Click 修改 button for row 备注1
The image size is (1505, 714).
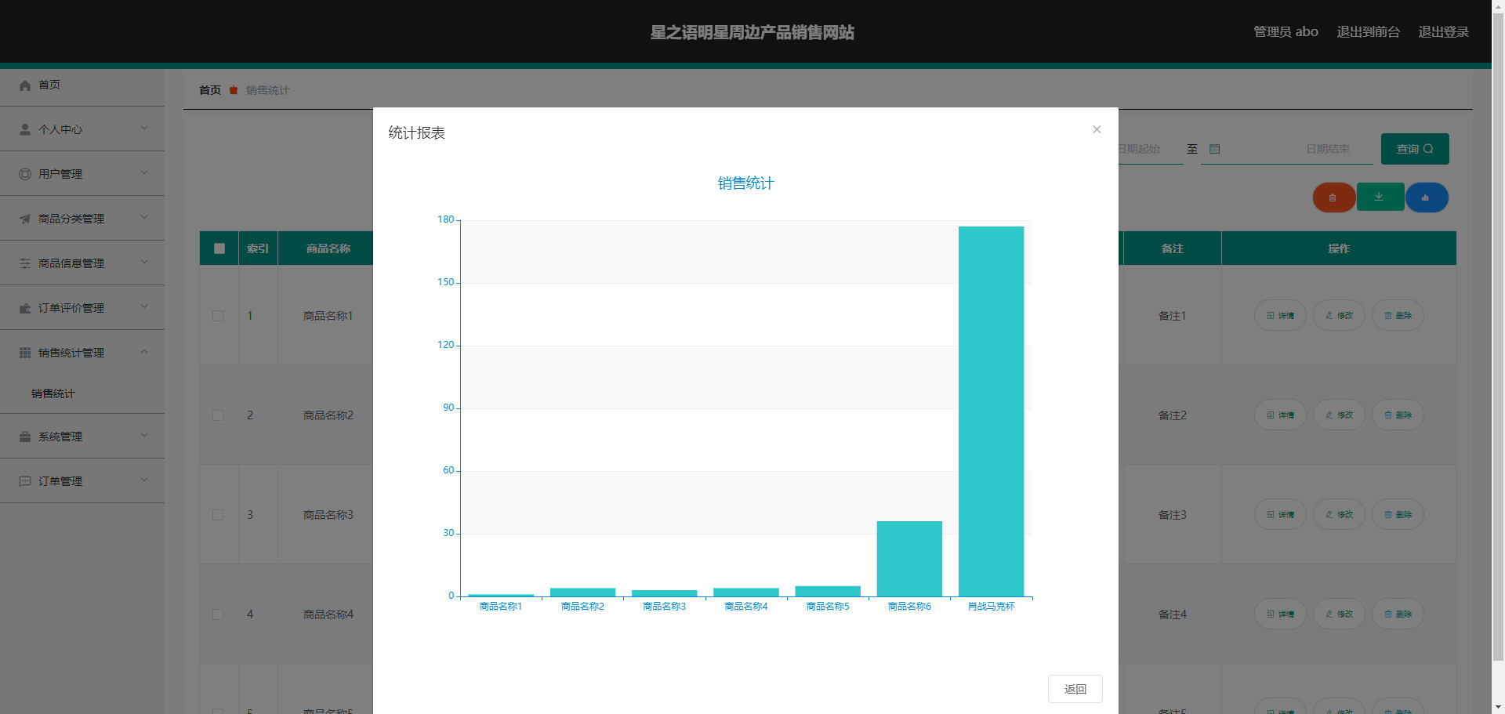(x=1339, y=315)
